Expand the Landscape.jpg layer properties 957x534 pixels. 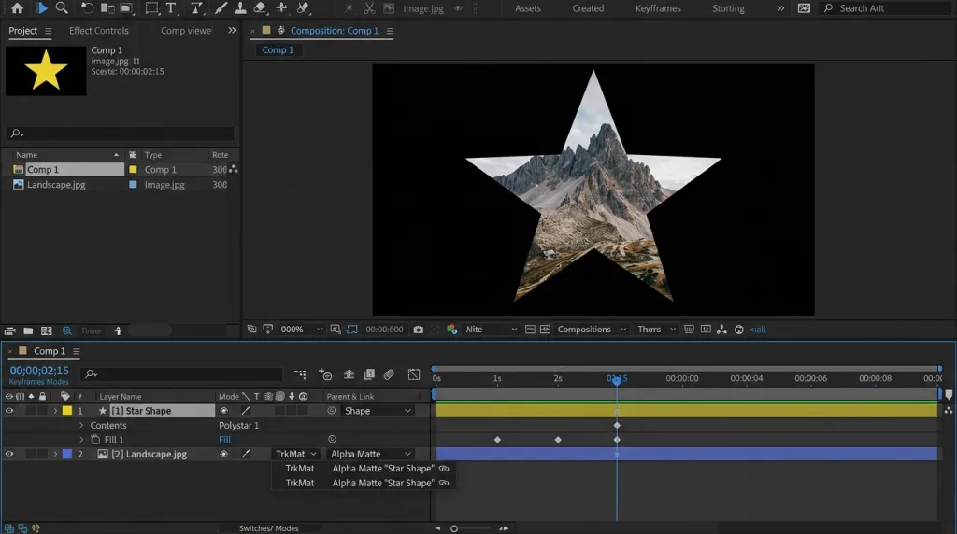coord(55,454)
